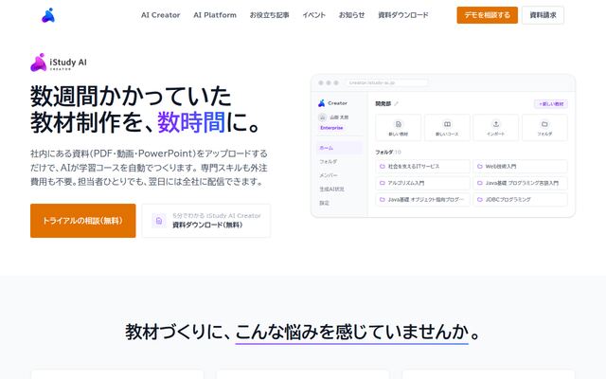Open the イベント navigation item
This screenshot has height=379, width=606.
point(313,15)
